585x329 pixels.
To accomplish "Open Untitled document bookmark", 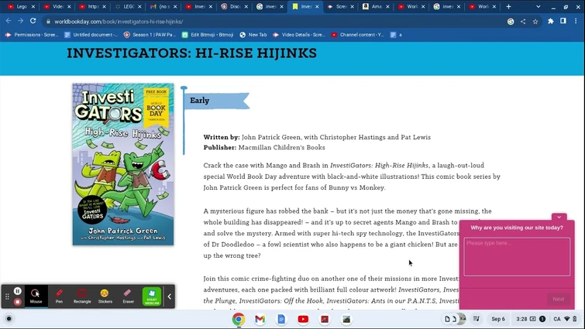I will (x=91, y=35).
